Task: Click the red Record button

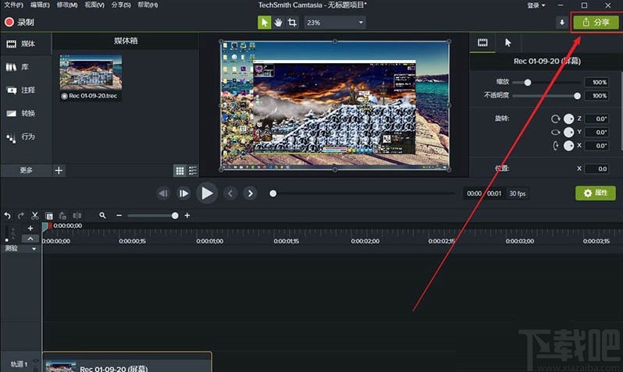Action: [19, 23]
